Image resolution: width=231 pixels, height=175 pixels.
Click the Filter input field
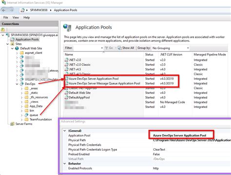(x=87, y=48)
